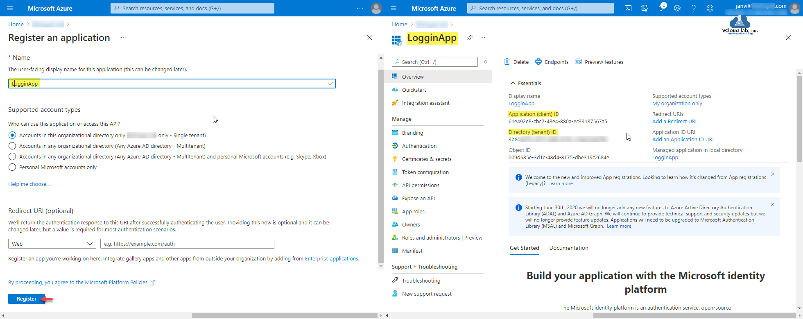Screen dimensions: 803x319
Task: Open the Web platform dropdown
Action: pyautogui.click(x=52, y=244)
